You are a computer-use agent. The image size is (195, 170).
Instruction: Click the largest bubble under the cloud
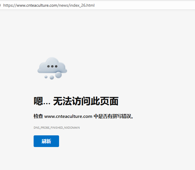coord(58,75)
